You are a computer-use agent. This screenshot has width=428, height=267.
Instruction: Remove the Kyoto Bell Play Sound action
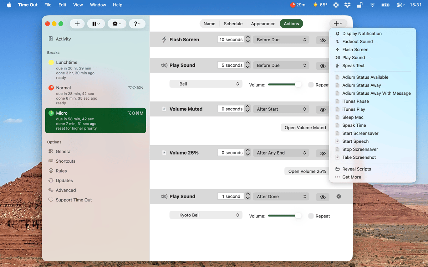[x=338, y=197]
